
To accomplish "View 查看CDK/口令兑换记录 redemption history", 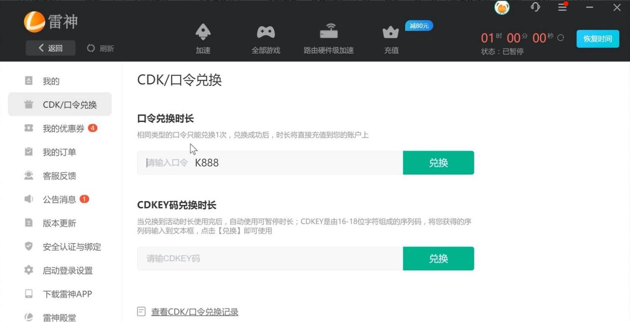I will [195, 312].
